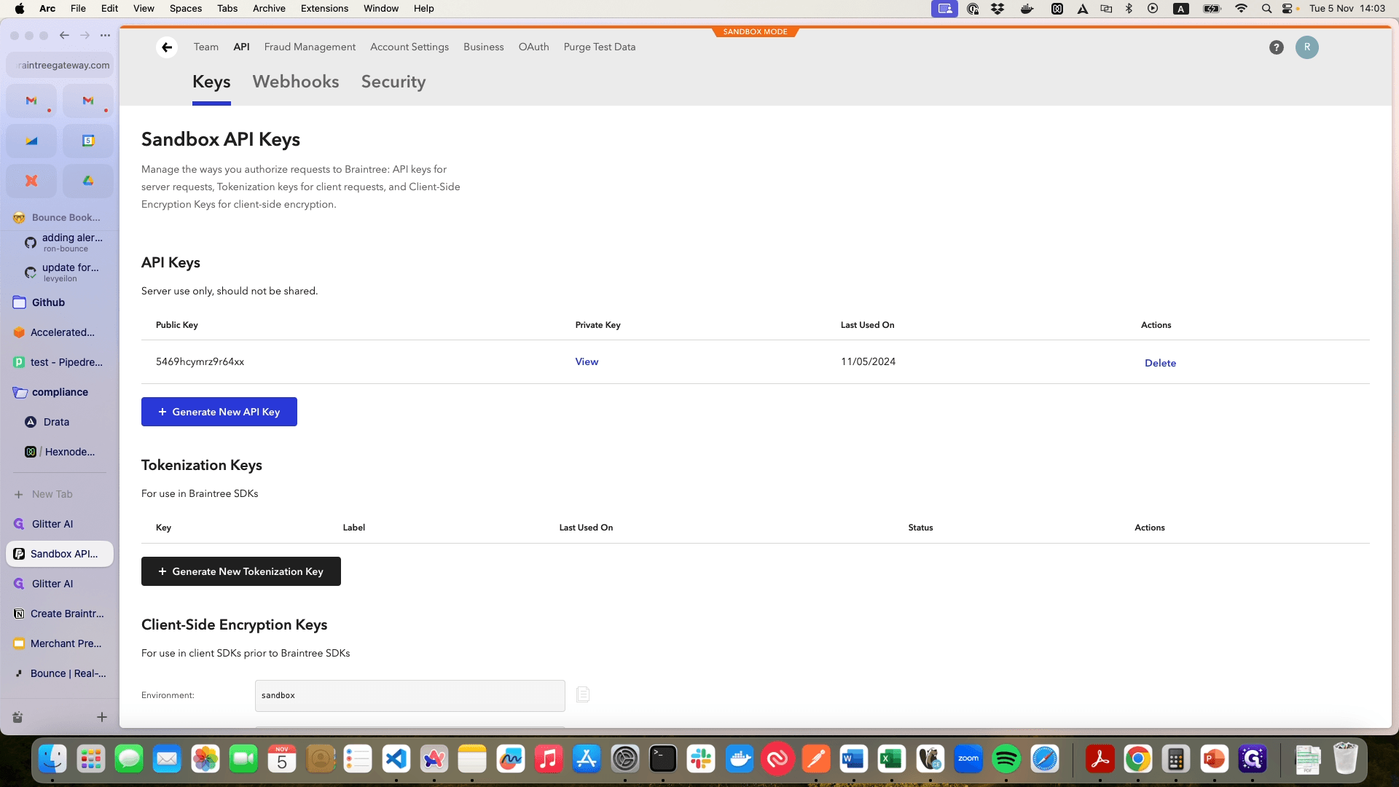Launch Spotify from the Dock
Screen dimensions: 1399x787
tap(1006, 759)
